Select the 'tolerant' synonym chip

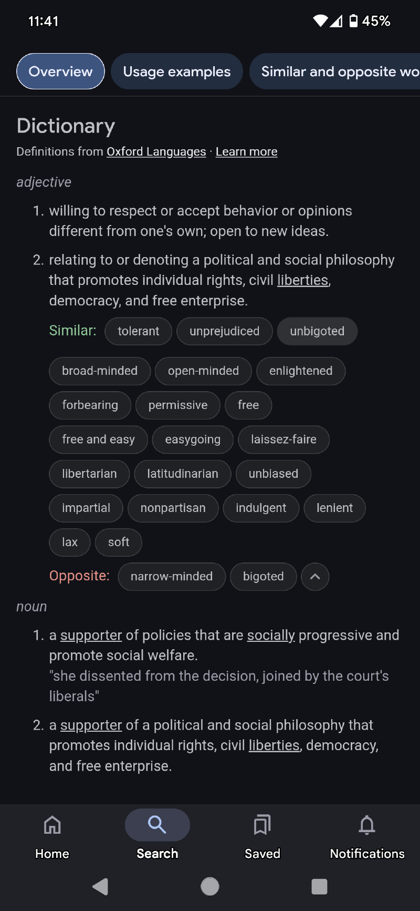click(138, 331)
